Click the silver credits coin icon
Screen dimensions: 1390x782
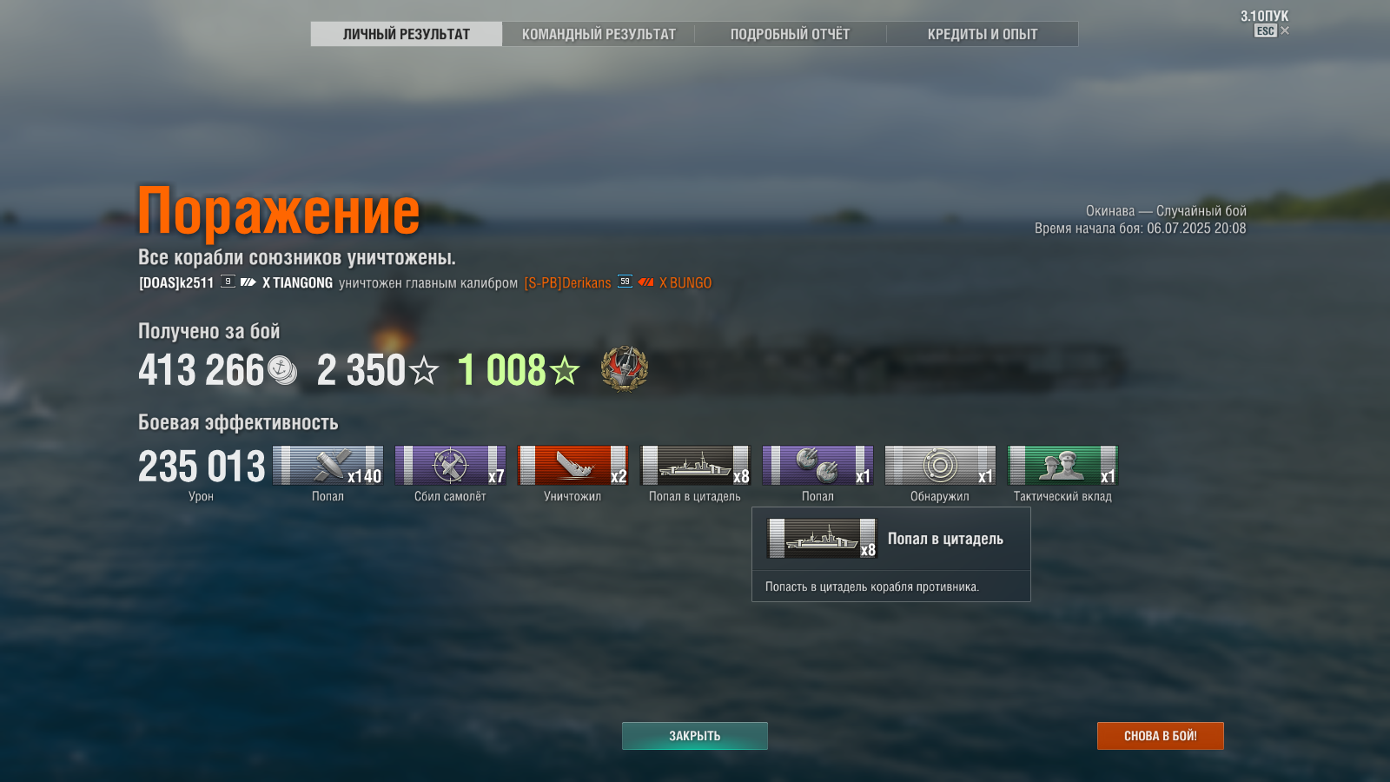tap(282, 370)
